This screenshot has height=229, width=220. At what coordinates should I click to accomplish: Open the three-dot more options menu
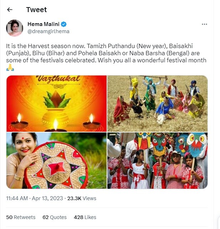click(x=204, y=24)
